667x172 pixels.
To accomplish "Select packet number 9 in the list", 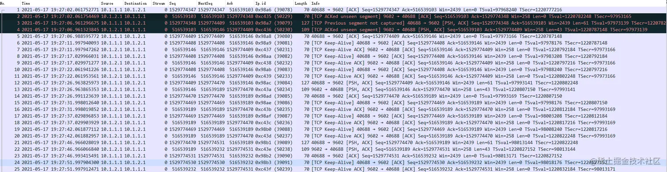I will [333, 62].
